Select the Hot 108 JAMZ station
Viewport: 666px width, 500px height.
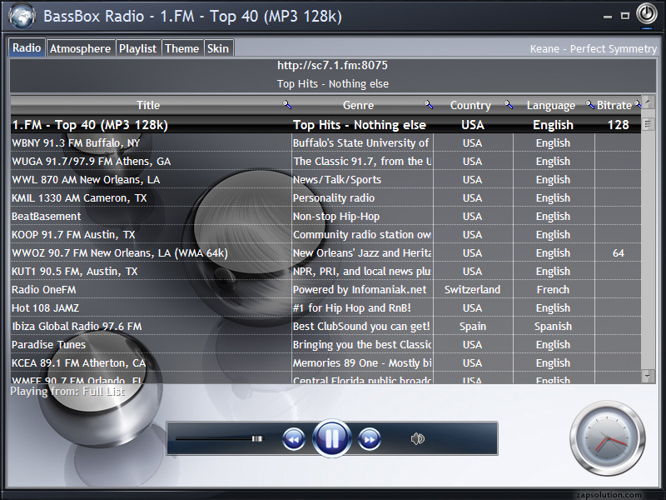(326, 307)
